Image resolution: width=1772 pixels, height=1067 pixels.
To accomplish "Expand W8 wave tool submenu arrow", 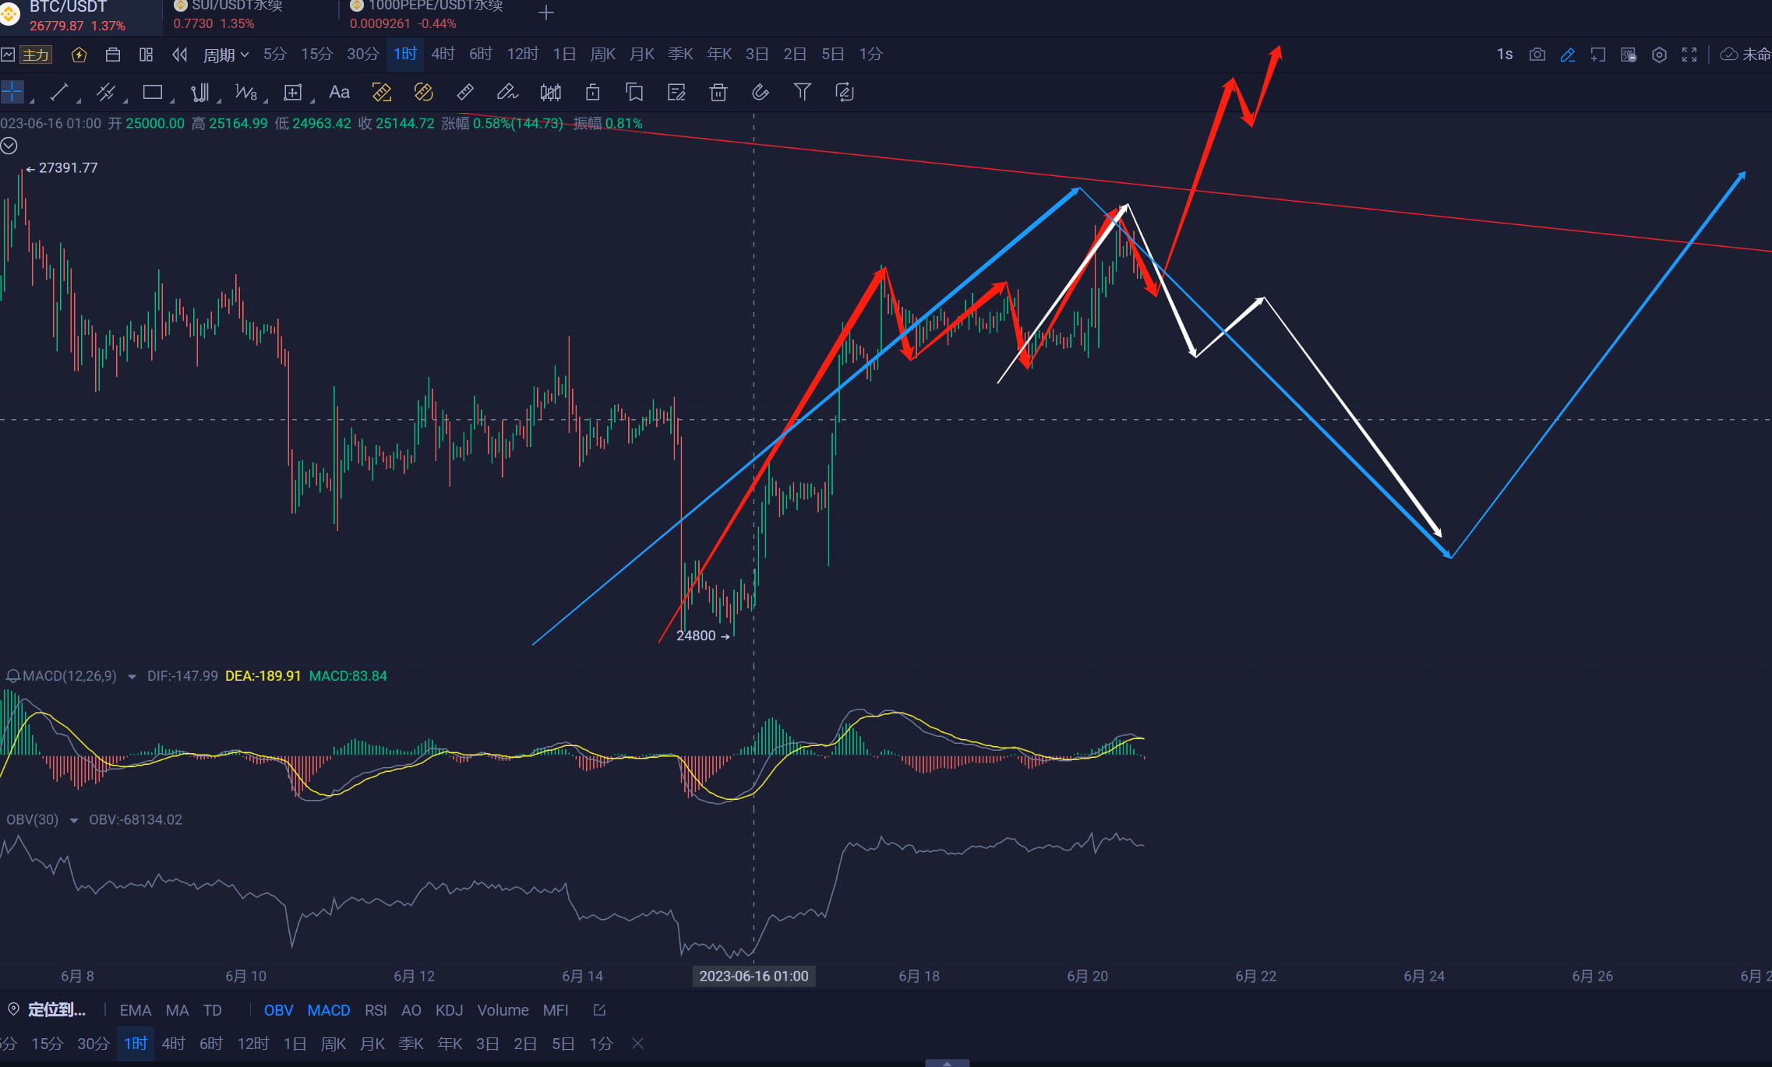I will point(266,100).
